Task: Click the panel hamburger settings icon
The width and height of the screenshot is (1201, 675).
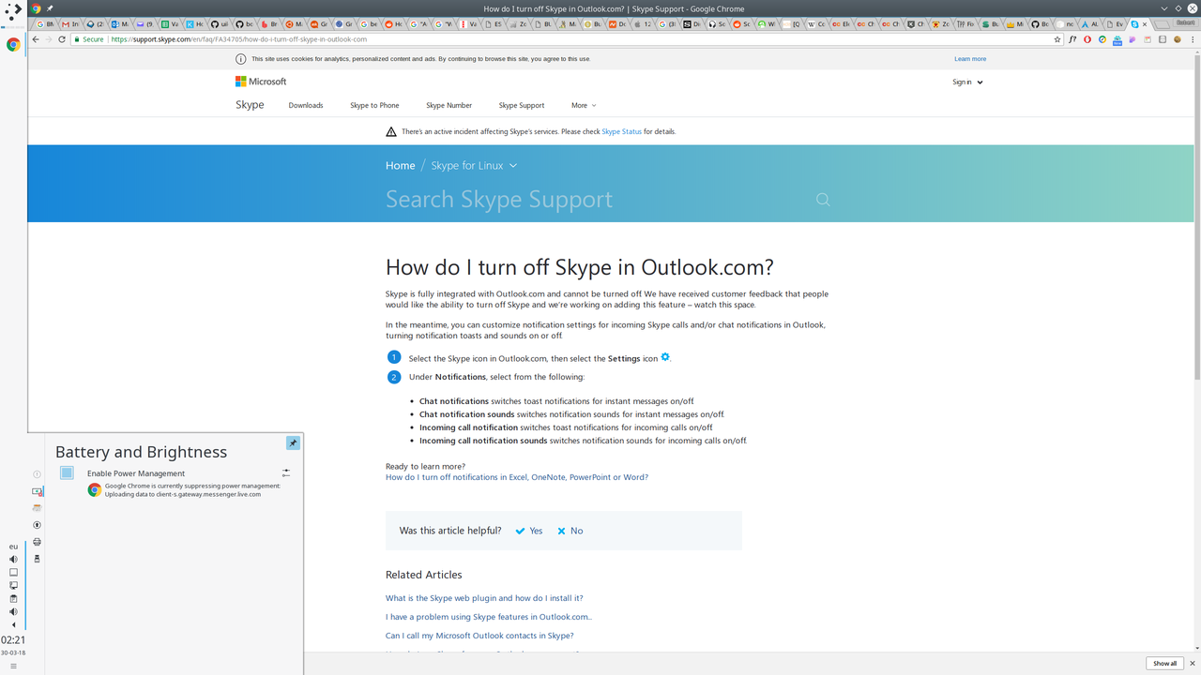Action: coord(13,667)
